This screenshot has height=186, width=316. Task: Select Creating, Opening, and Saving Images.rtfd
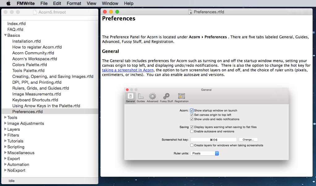pos(53,76)
